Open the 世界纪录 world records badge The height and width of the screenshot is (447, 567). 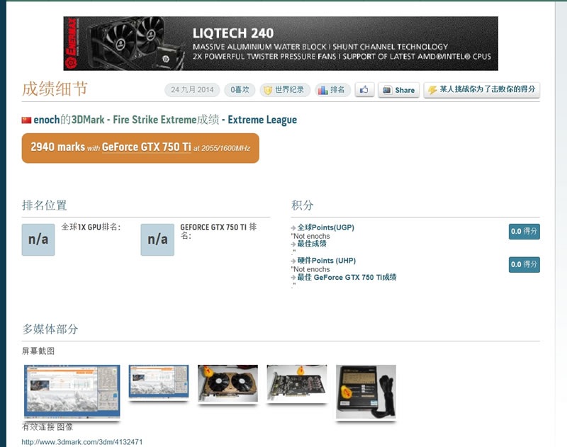[x=285, y=90]
